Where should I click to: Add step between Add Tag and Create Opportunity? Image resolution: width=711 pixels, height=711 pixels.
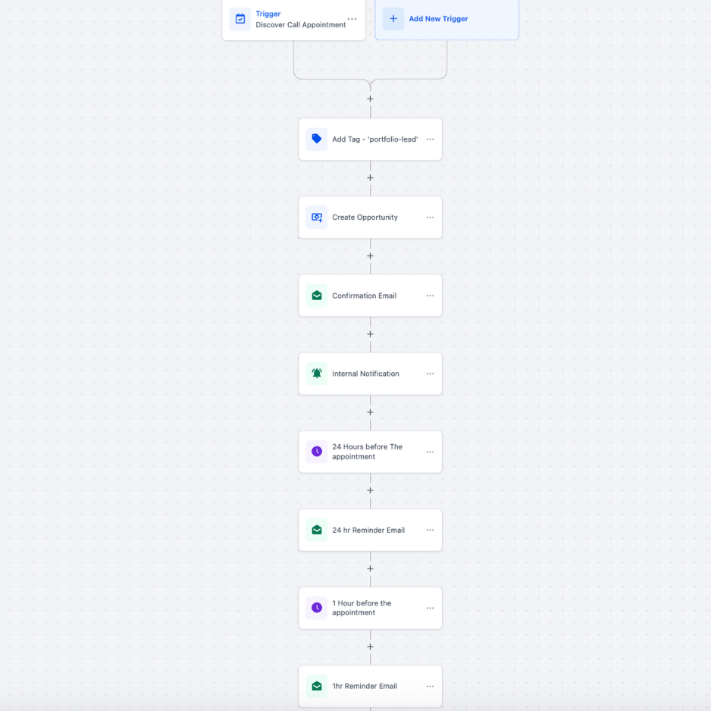pyautogui.click(x=370, y=178)
